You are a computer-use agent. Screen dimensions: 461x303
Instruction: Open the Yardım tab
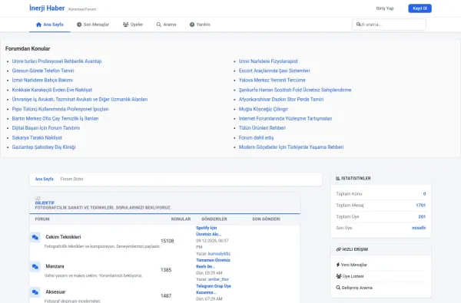(x=200, y=25)
